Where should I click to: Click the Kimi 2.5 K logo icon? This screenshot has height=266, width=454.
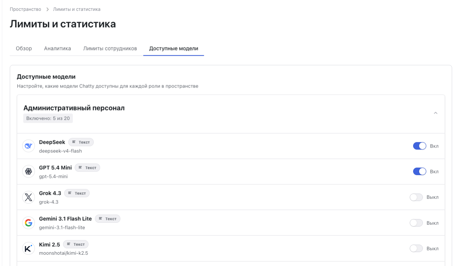tap(29, 248)
